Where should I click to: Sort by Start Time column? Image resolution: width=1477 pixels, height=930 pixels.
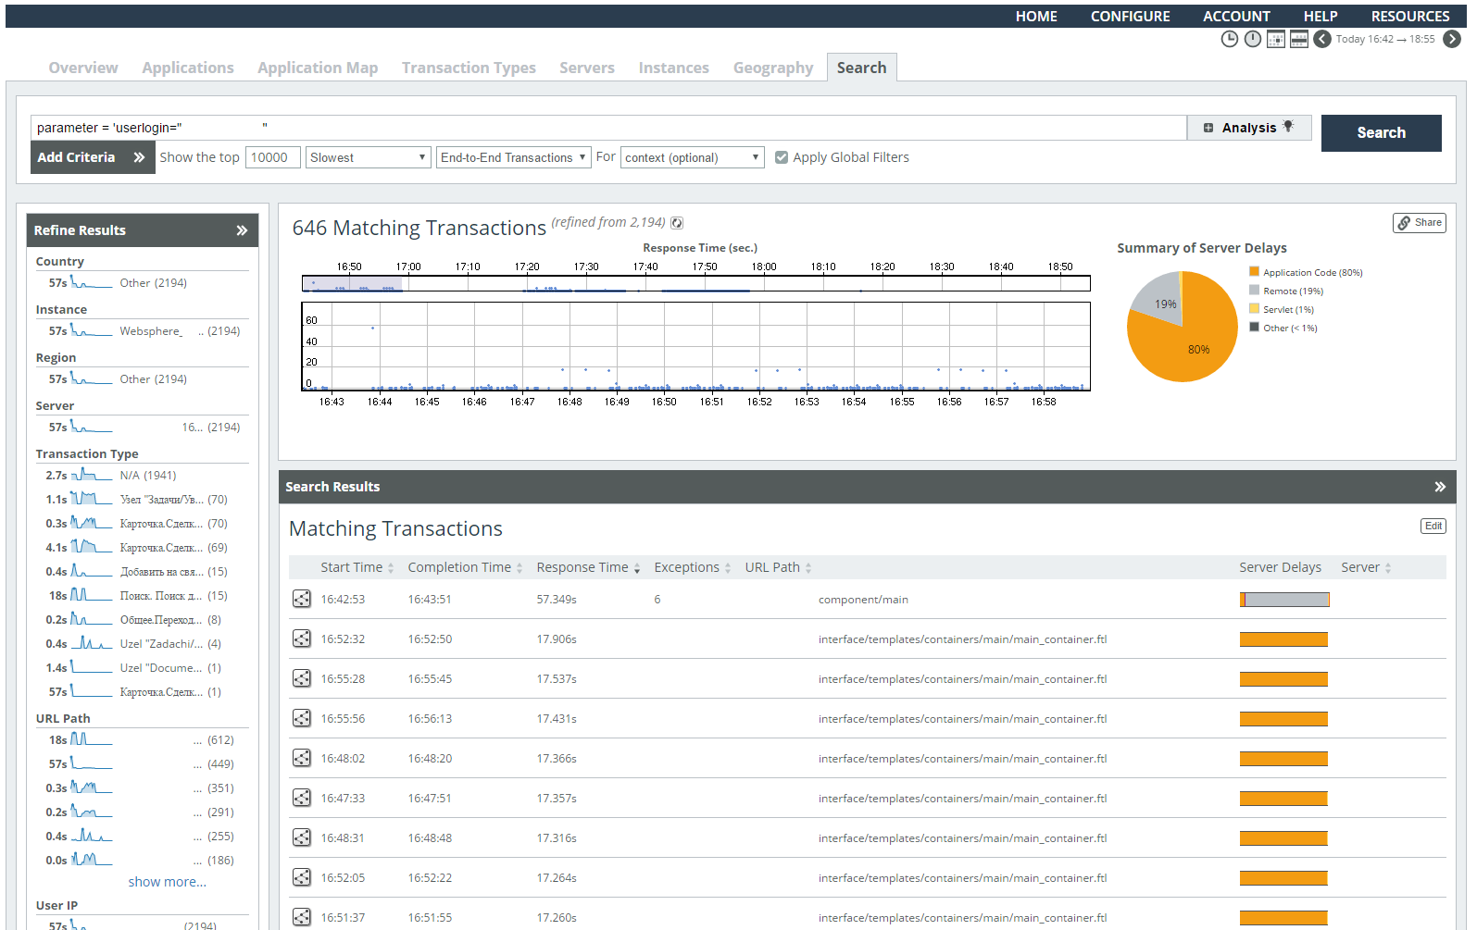(x=357, y=567)
